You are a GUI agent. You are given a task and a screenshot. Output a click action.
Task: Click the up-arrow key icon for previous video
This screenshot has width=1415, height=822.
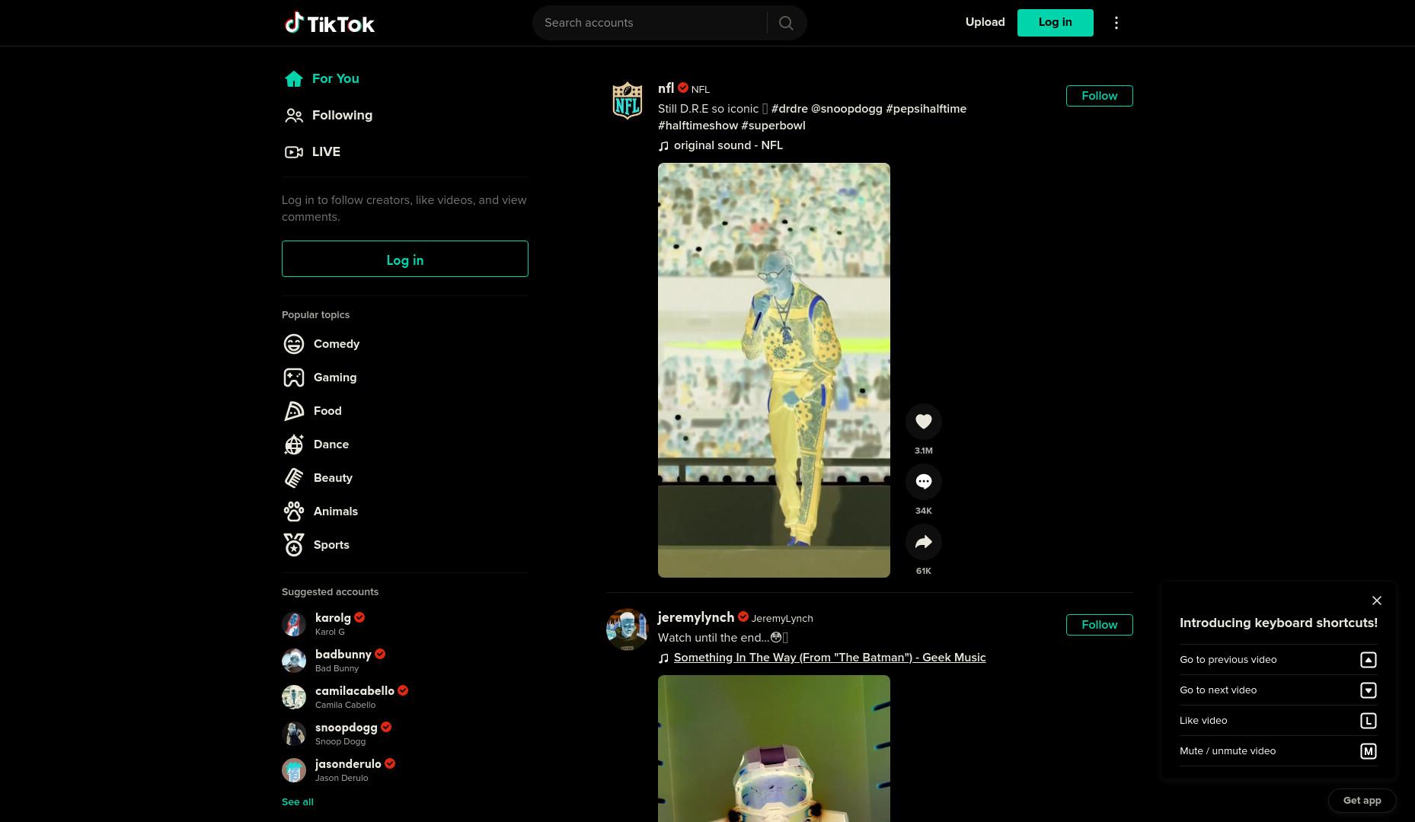tap(1369, 660)
